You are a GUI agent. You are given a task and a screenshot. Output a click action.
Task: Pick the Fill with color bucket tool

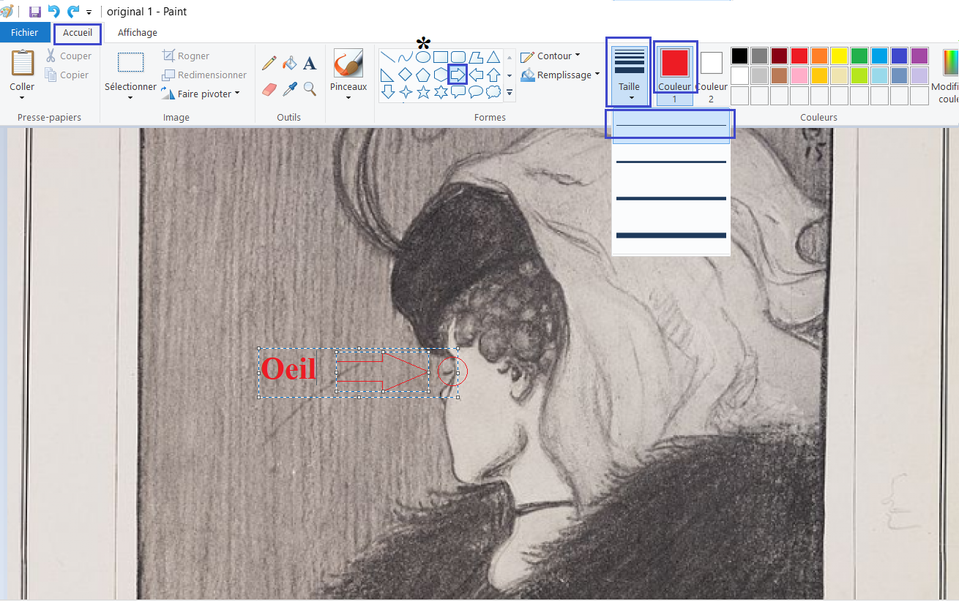coord(290,64)
